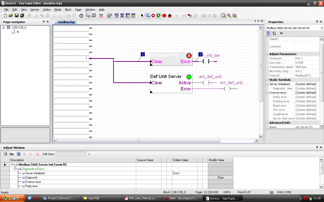Click the Description column header
Screen dimensions: 324x202
pos(73,160)
